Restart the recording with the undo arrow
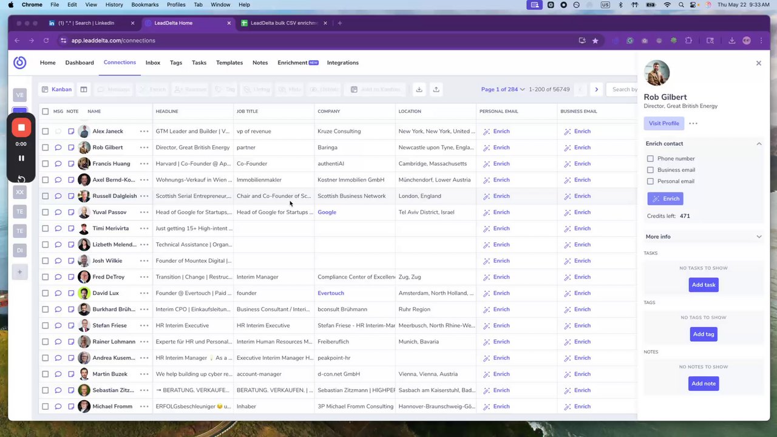The height and width of the screenshot is (437, 777). [21, 179]
